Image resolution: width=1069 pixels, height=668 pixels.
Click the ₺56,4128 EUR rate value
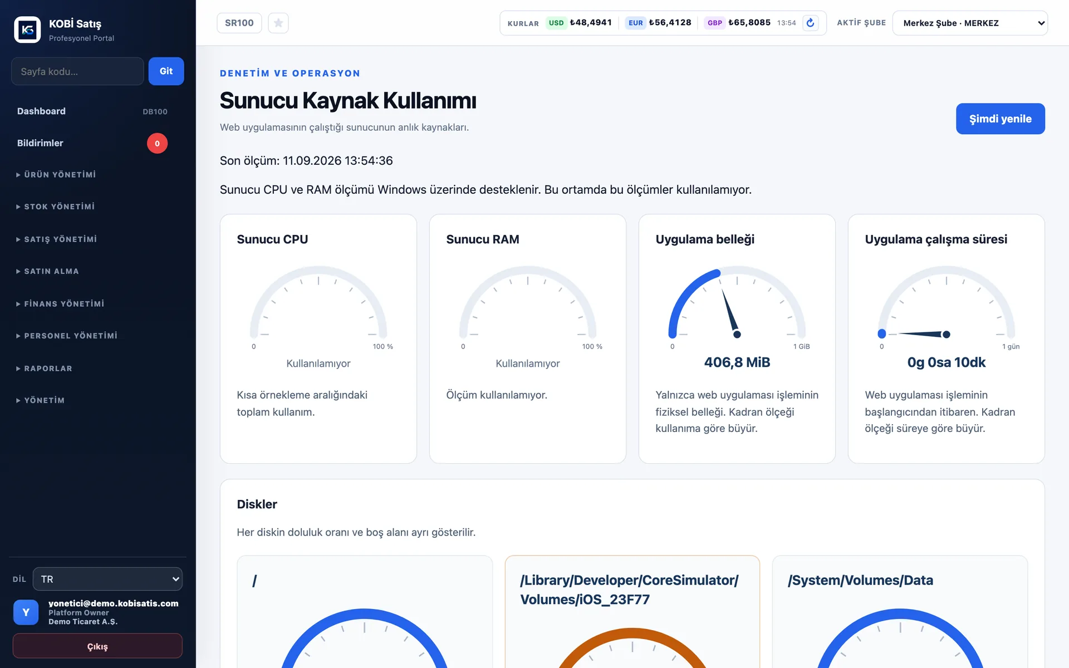click(670, 23)
